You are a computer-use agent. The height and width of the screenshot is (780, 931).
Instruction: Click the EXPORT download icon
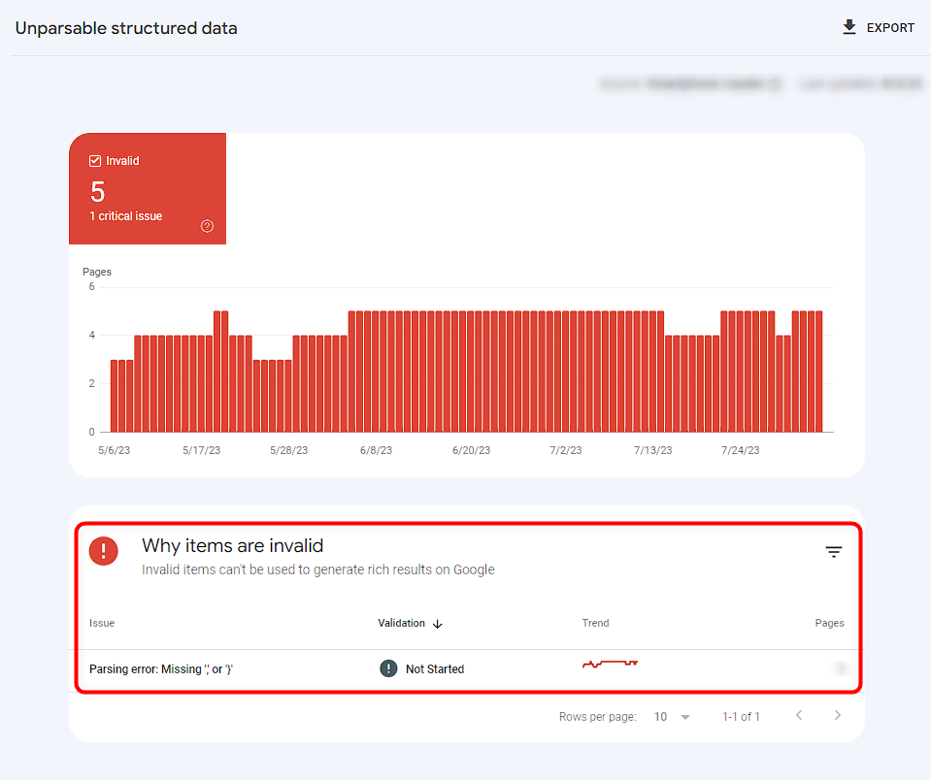point(849,27)
